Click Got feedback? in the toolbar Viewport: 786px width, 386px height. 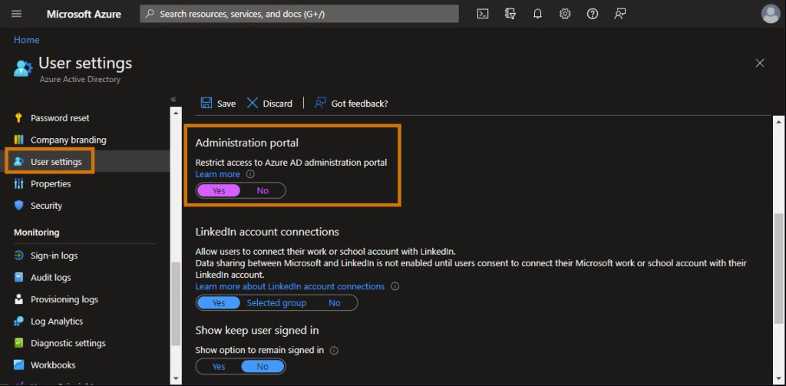coord(351,104)
